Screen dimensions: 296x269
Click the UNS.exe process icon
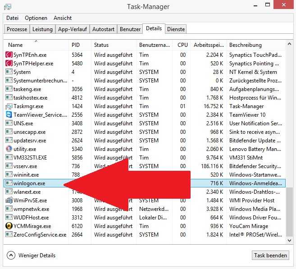point(9,123)
